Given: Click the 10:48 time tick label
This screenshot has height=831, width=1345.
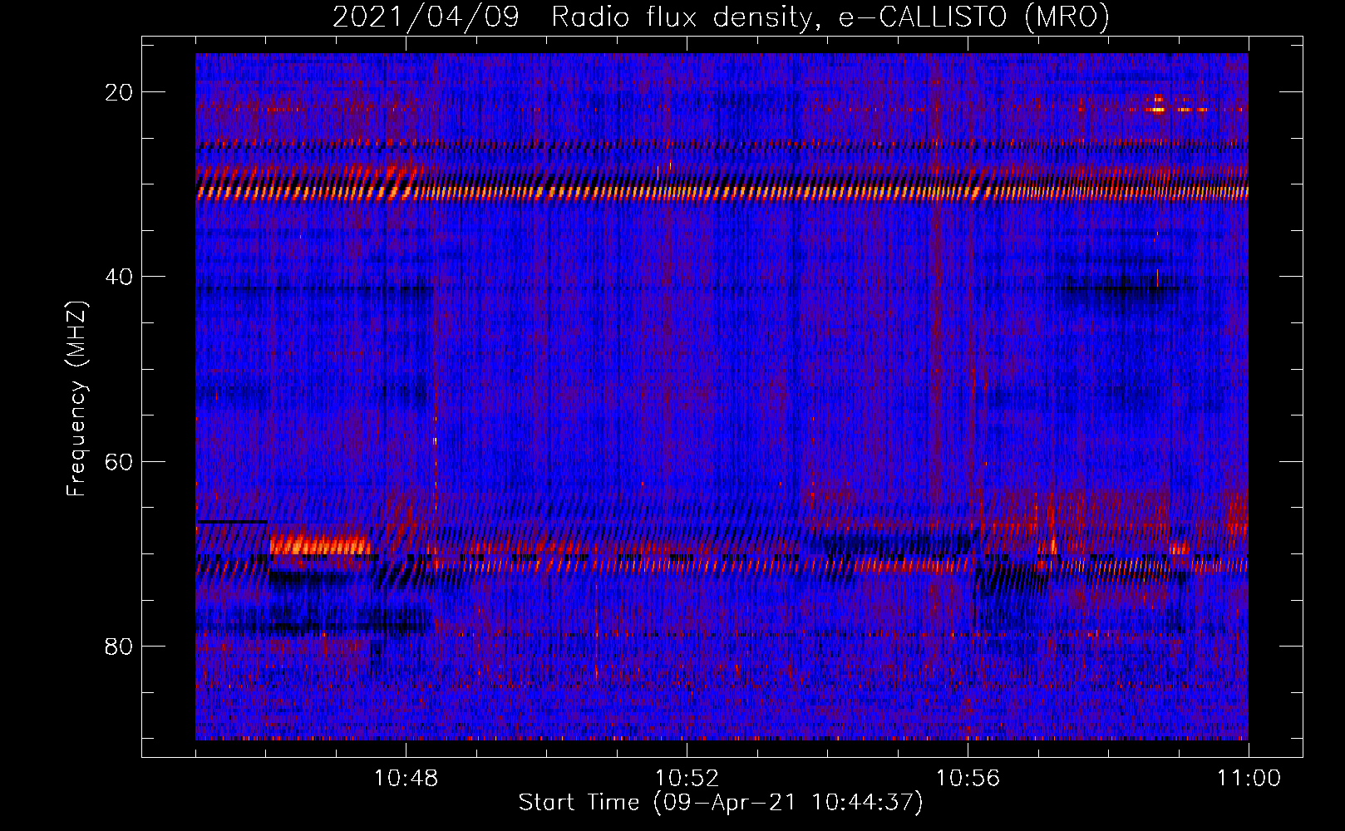Looking at the screenshot, I should [x=406, y=779].
